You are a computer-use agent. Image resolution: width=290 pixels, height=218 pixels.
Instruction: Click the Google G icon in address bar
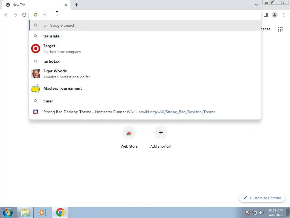(x=35, y=15)
